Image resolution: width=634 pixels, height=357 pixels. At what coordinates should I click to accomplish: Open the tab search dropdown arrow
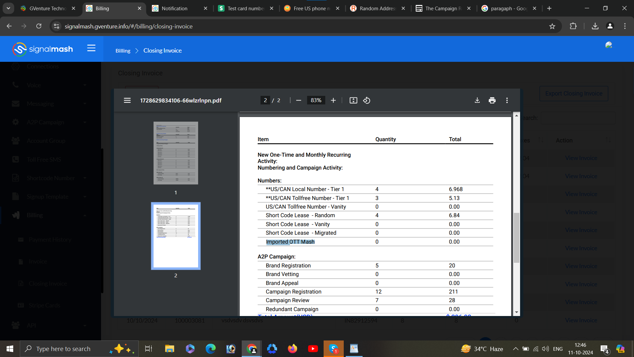(8, 8)
